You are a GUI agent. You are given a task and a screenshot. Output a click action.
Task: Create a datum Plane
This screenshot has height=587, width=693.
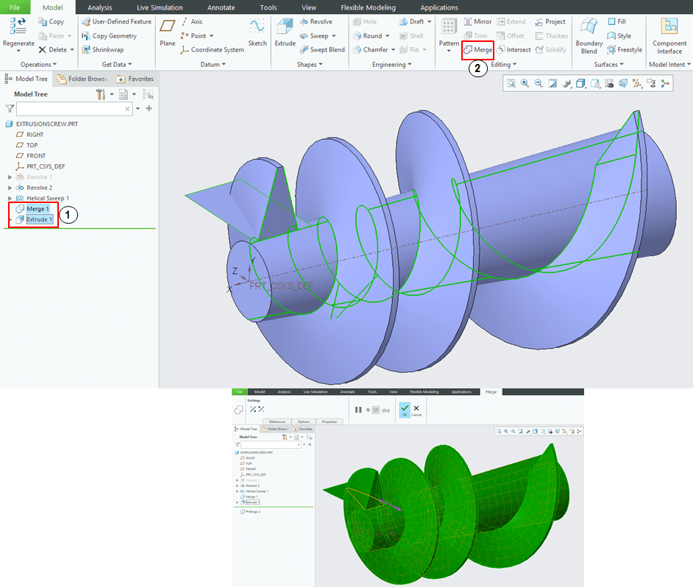tap(167, 33)
